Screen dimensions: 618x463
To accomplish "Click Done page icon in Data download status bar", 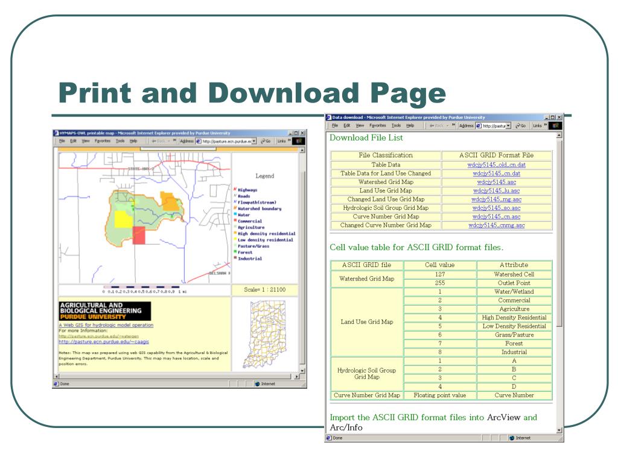I will pyautogui.click(x=329, y=438).
